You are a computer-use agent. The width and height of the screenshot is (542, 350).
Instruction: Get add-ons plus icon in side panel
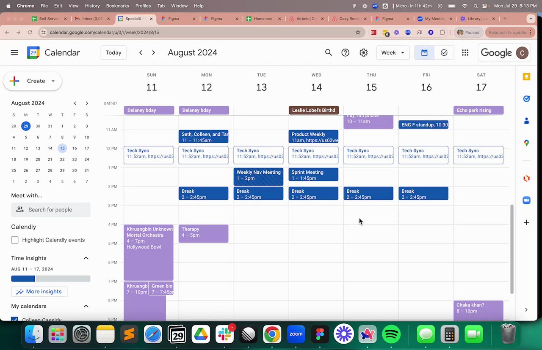(526, 222)
